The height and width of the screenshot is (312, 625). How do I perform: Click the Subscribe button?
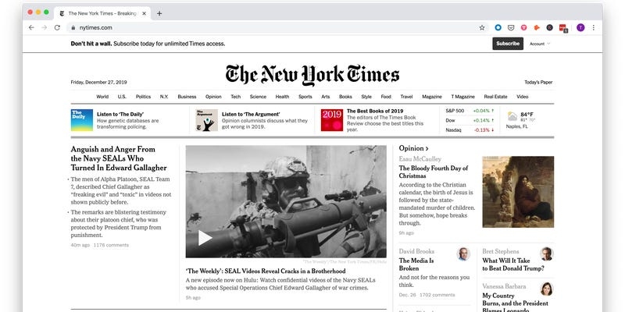click(x=508, y=44)
